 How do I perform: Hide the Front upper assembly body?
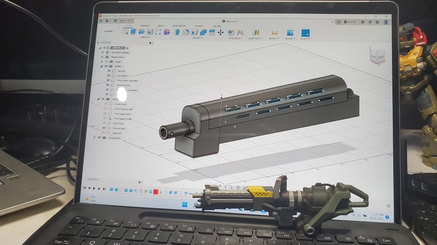(108, 80)
